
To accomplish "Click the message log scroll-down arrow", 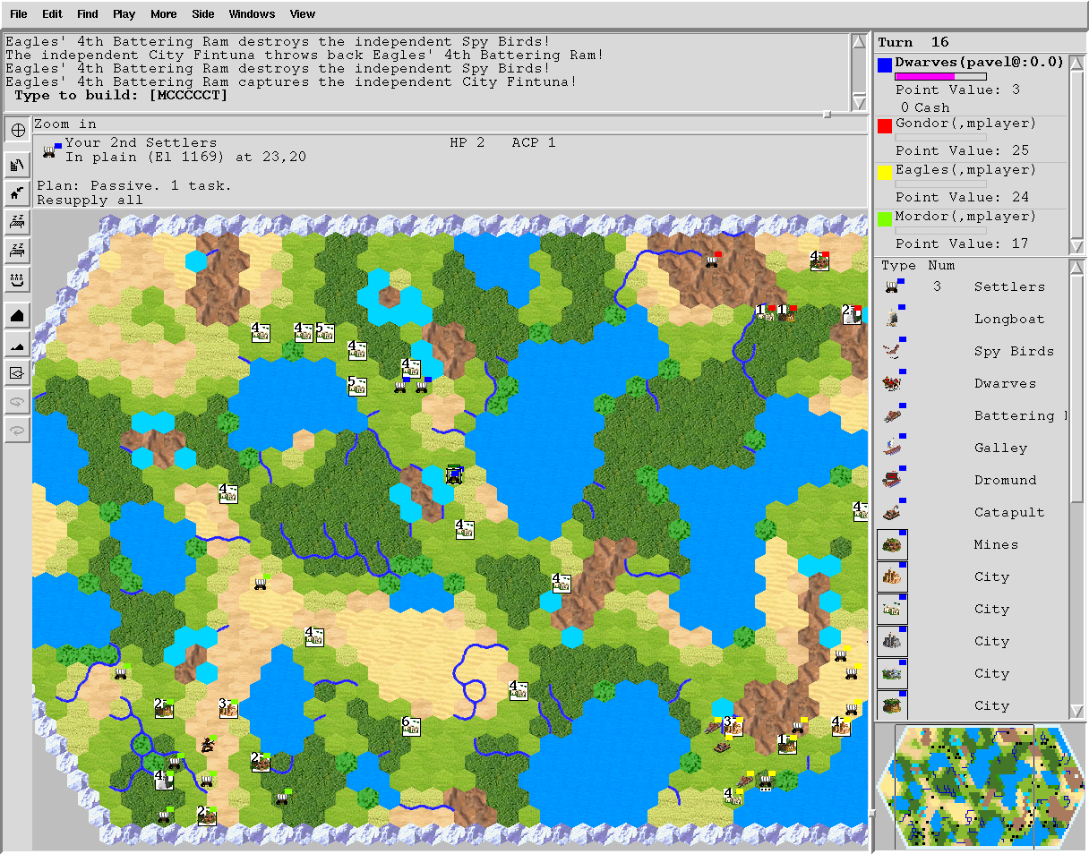I will tap(859, 104).
